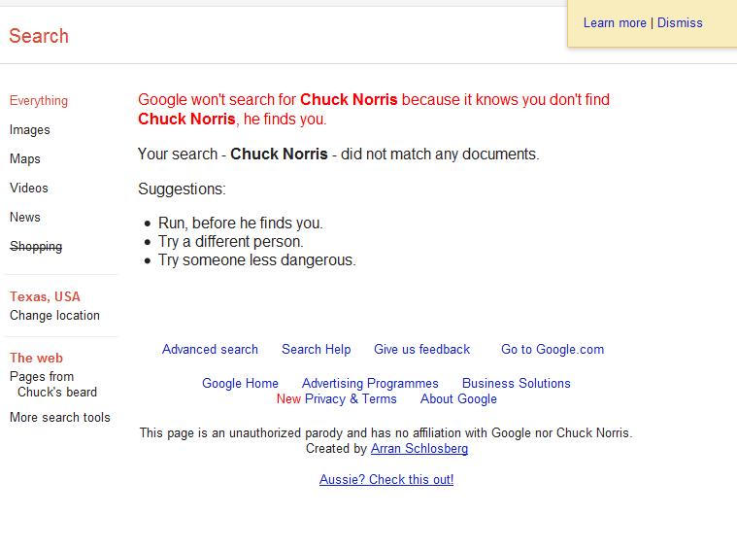Open the Learn more link
This screenshot has width=737, height=550.
point(615,22)
